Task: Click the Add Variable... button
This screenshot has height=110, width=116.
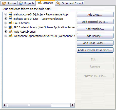Action: tap(95, 29)
